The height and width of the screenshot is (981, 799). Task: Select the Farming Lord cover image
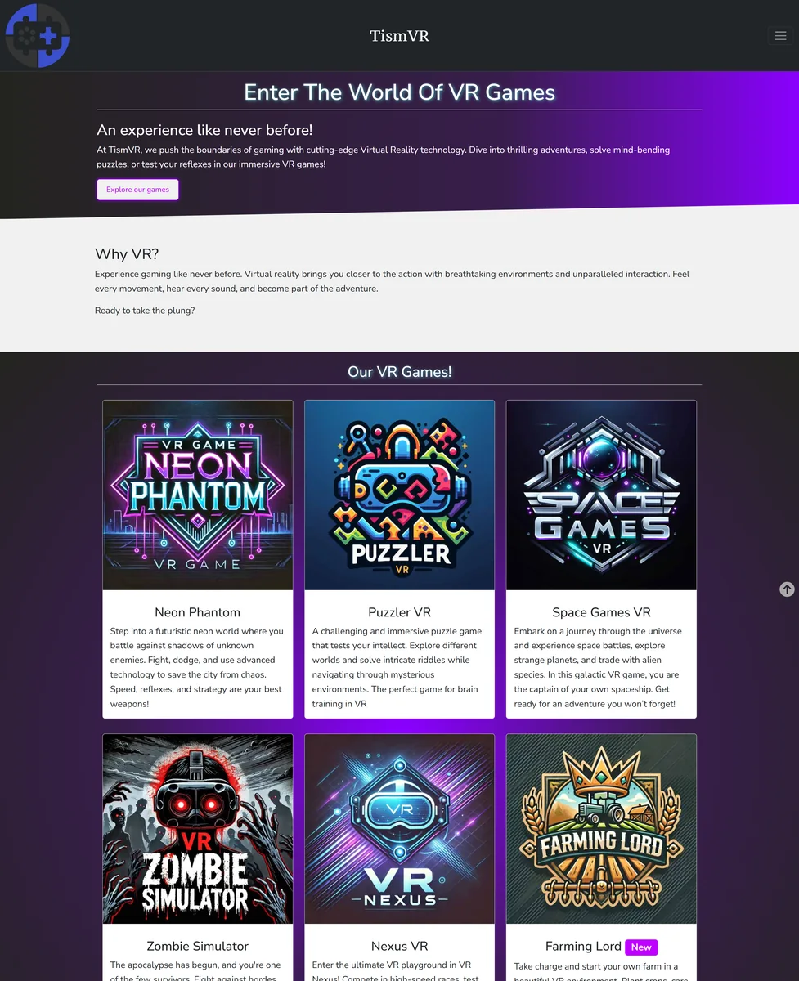tap(601, 829)
